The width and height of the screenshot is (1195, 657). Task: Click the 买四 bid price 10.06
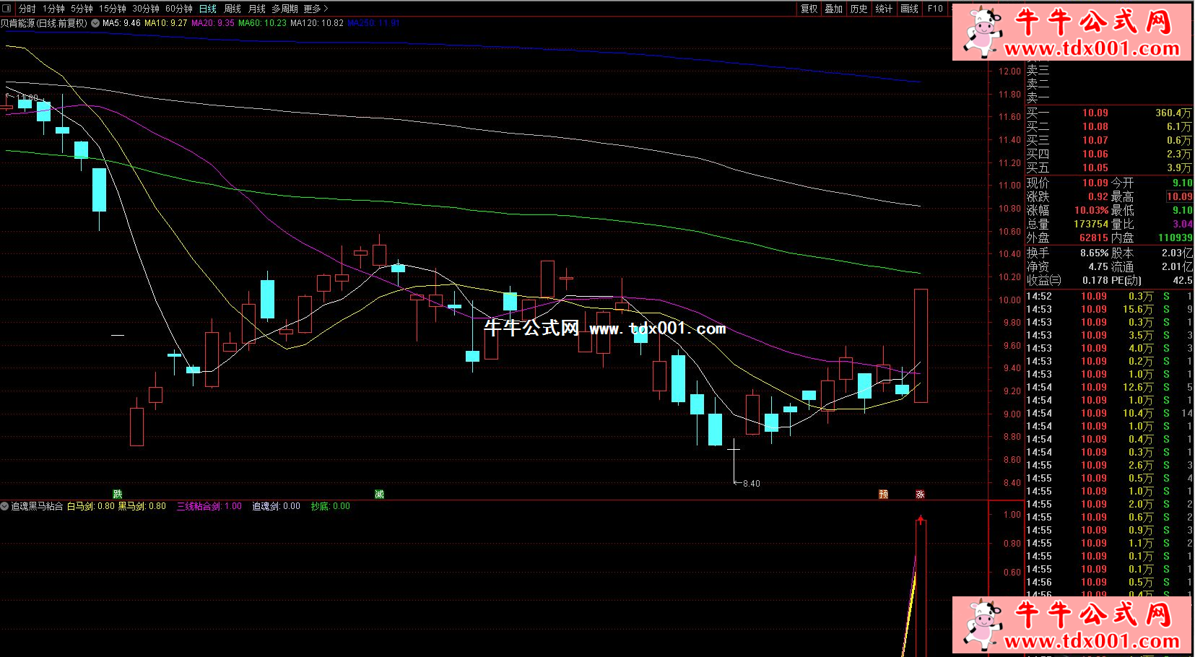coord(1095,154)
